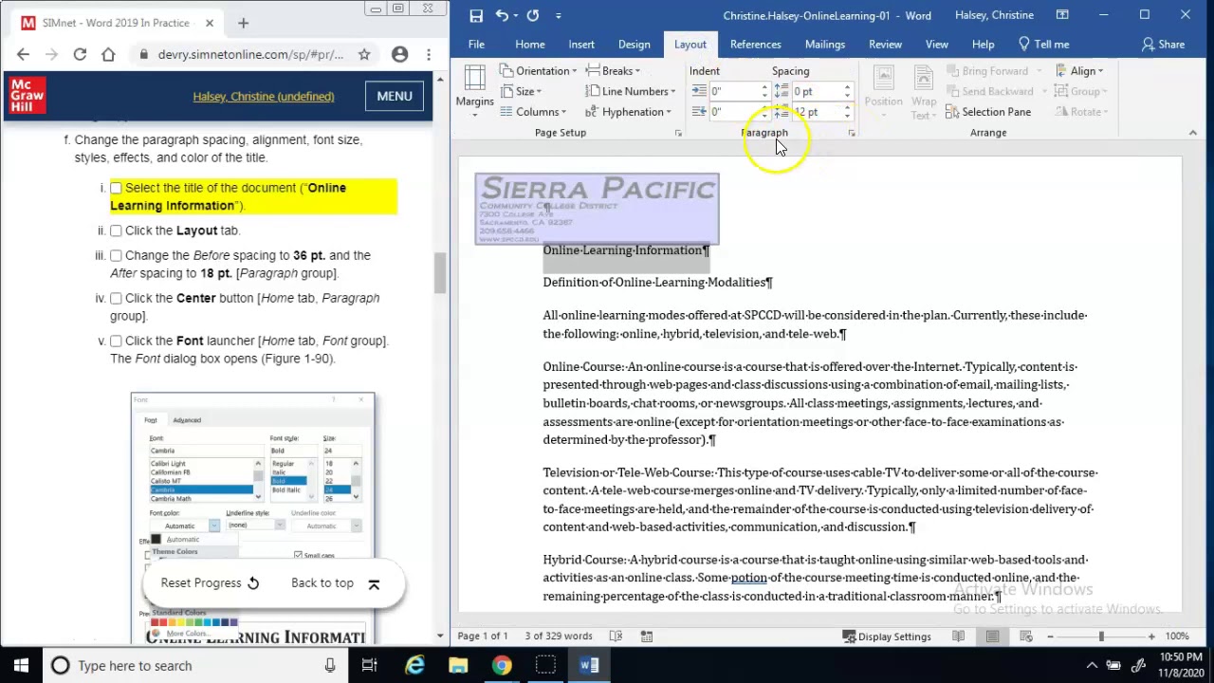Click the Windows taskbar search box
This screenshot has width=1214, height=683.
tap(194, 666)
